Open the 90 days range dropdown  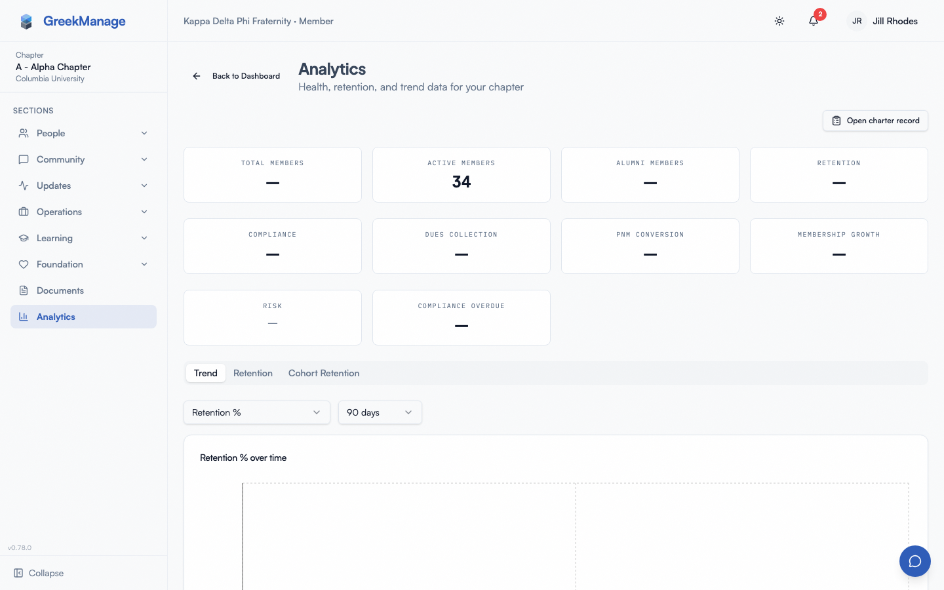click(380, 412)
